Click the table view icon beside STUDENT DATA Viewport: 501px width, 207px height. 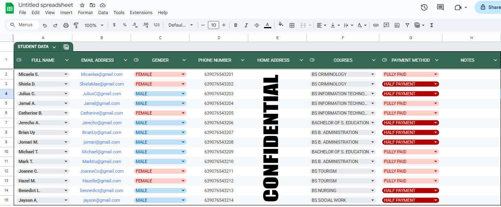click(66, 47)
